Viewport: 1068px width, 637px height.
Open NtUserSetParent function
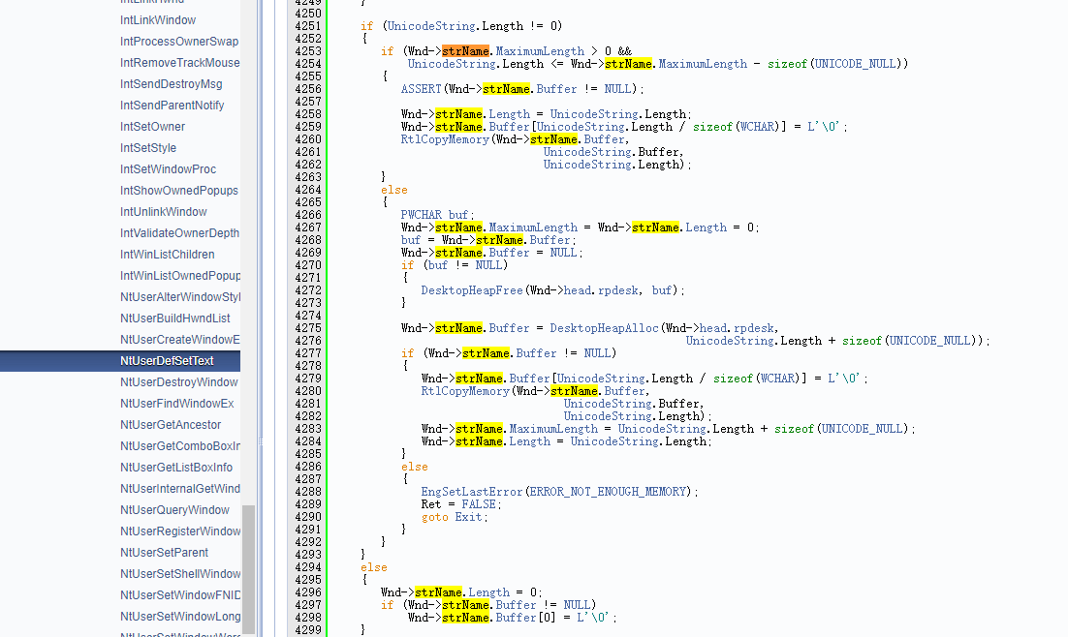coord(164,553)
